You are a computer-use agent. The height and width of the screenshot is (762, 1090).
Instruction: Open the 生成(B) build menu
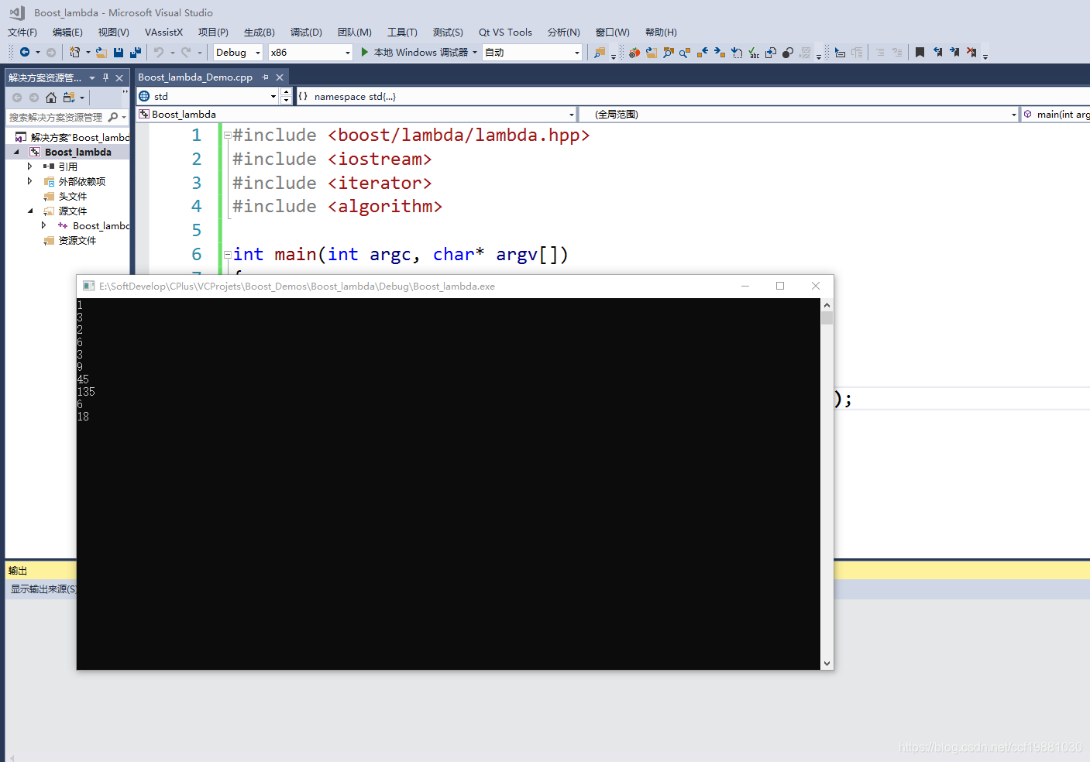coord(259,32)
